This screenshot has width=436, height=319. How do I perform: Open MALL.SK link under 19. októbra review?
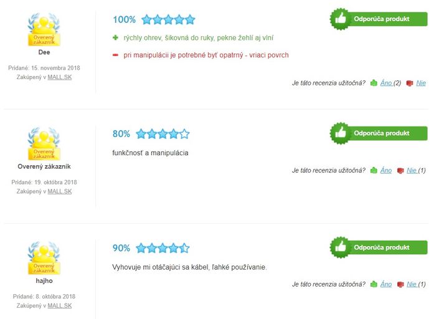click(60, 191)
